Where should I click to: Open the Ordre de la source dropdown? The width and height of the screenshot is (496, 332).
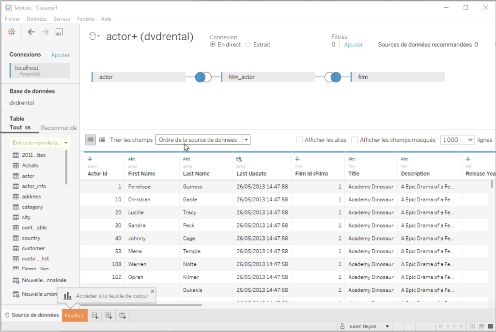pyautogui.click(x=203, y=140)
